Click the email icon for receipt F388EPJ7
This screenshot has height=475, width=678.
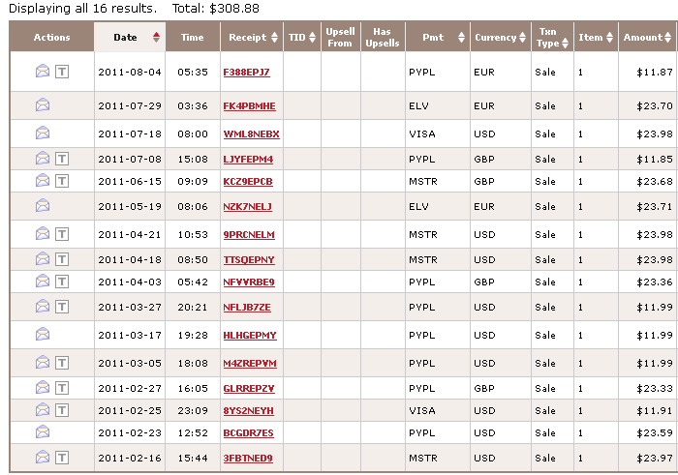43,72
